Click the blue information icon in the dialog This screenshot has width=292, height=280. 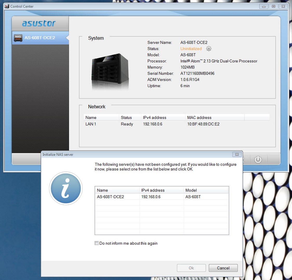(66, 188)
